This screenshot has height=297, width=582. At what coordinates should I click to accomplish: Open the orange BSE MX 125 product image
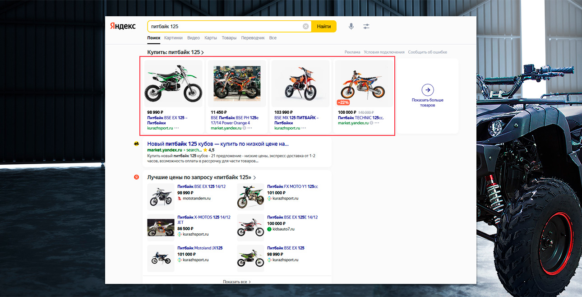coord(300,84)
